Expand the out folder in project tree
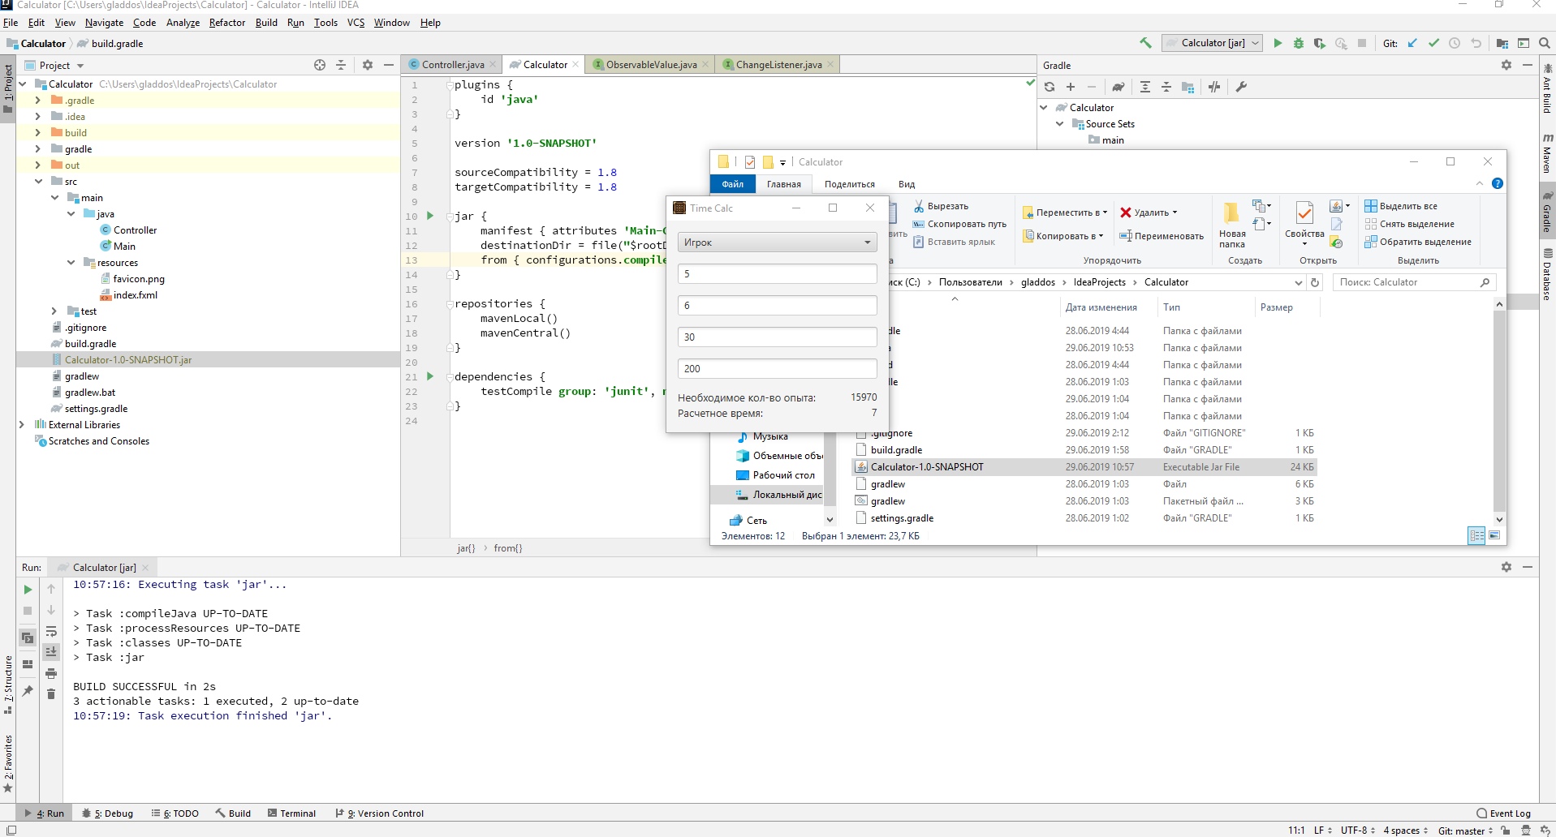This screenshot has width=1556, height=837. [37, 165]
